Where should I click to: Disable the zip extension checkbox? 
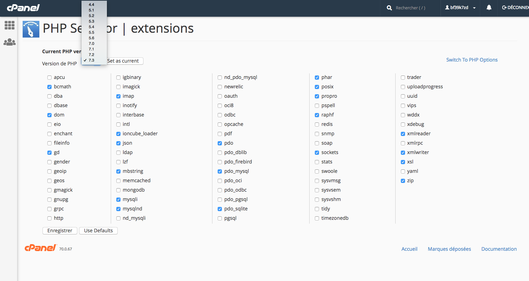pos(403,181)
